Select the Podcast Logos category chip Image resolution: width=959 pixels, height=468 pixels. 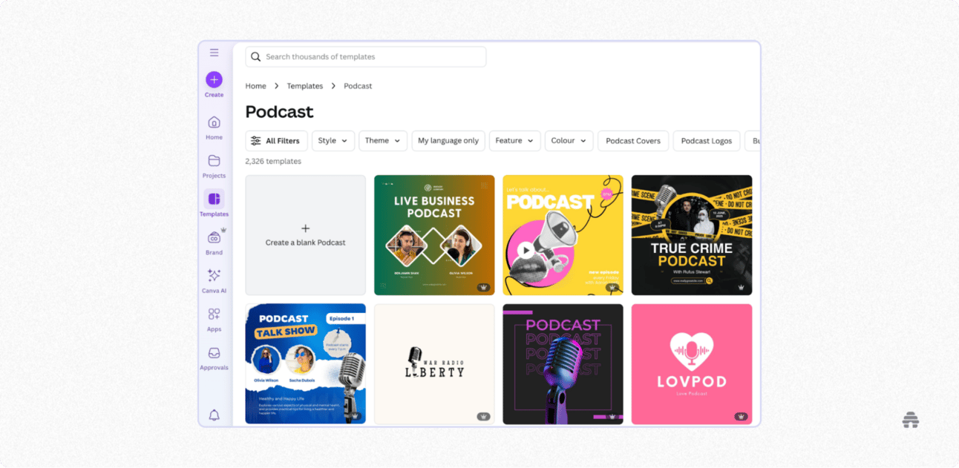tap(707, 141)
